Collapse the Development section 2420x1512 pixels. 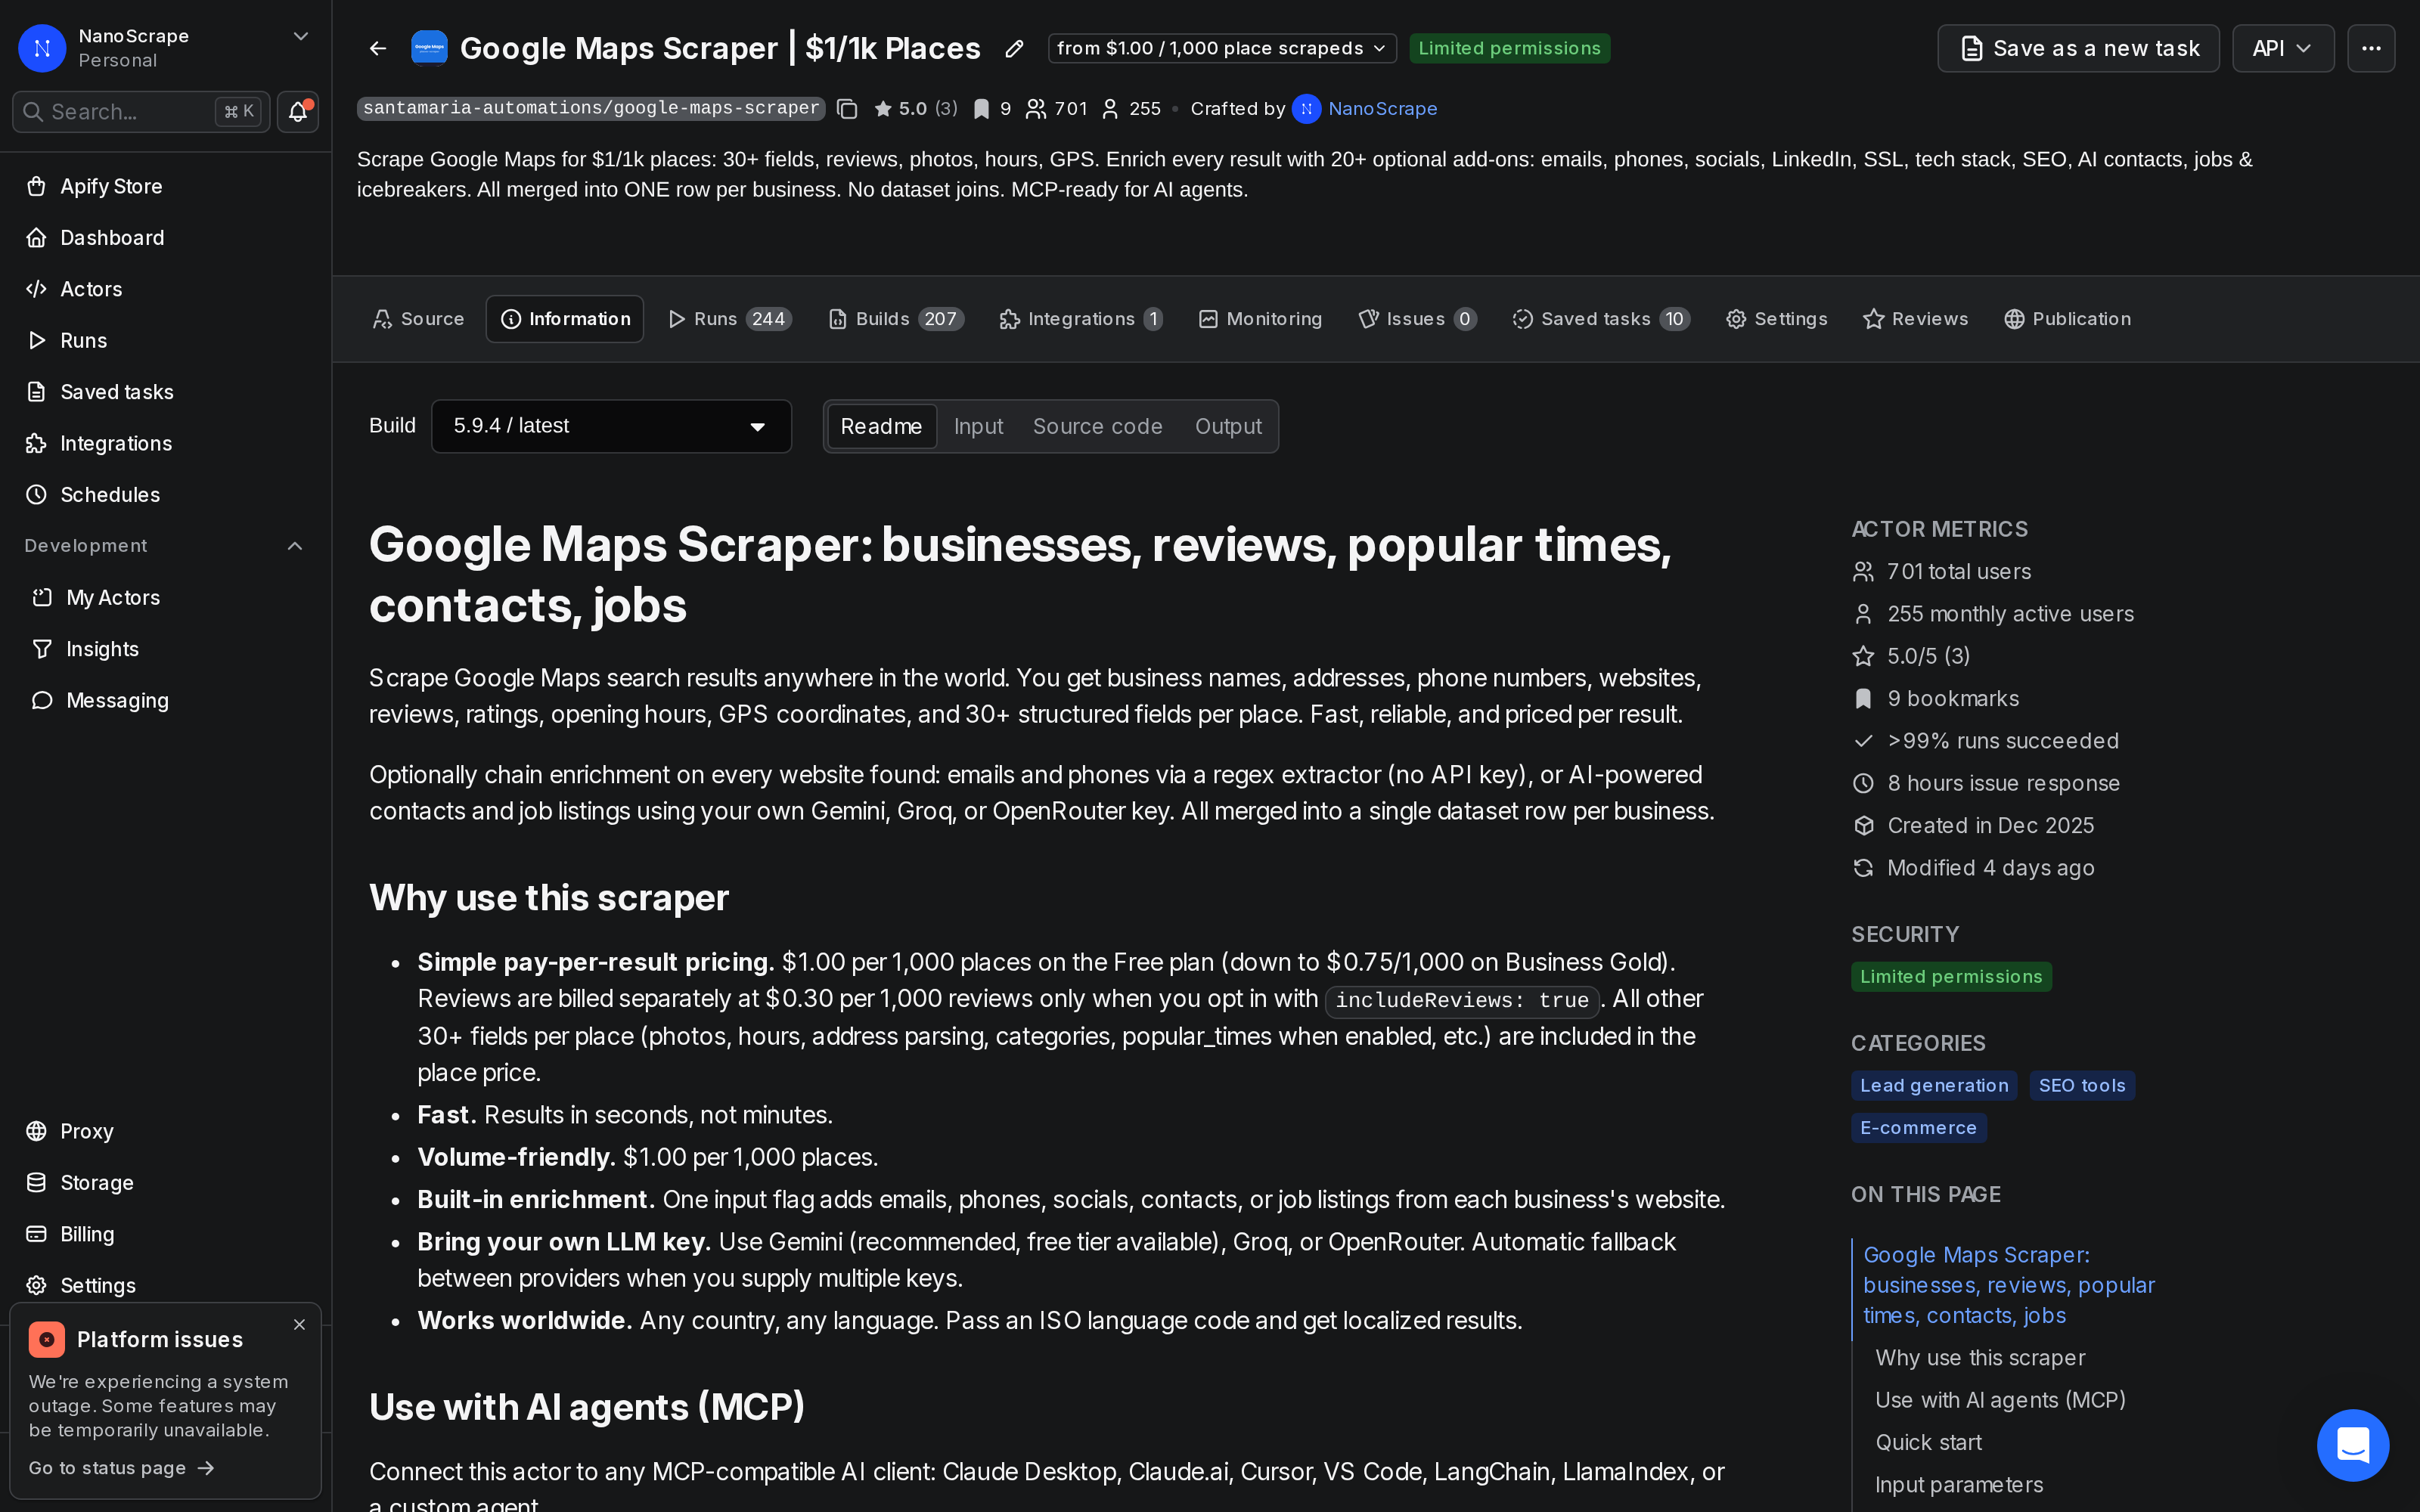coord(295,546)
